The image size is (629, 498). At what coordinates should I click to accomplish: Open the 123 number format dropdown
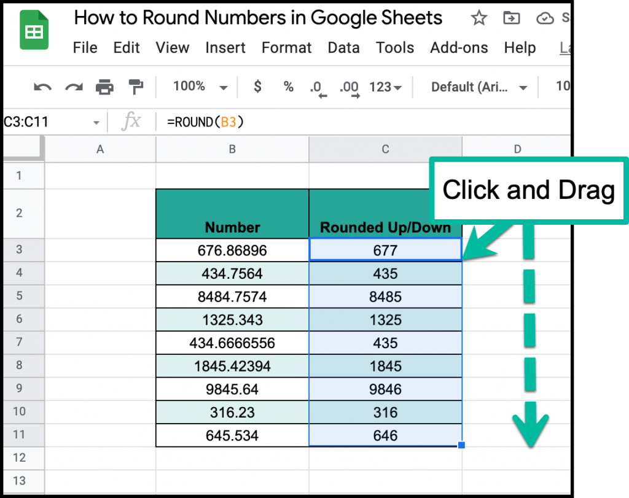(385, 87)
